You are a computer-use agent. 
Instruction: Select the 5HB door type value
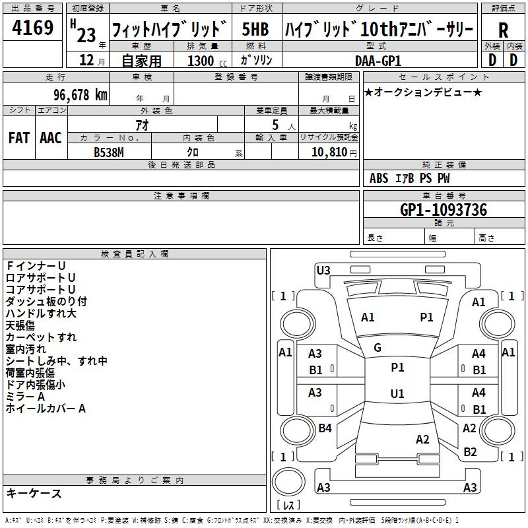point(255,30)
